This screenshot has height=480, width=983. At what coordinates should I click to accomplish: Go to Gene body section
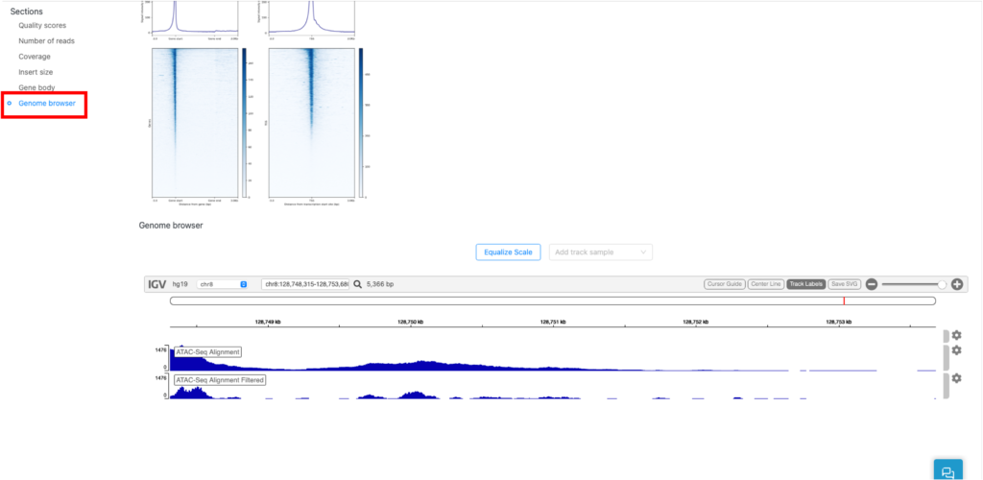[x=36, y=87]
